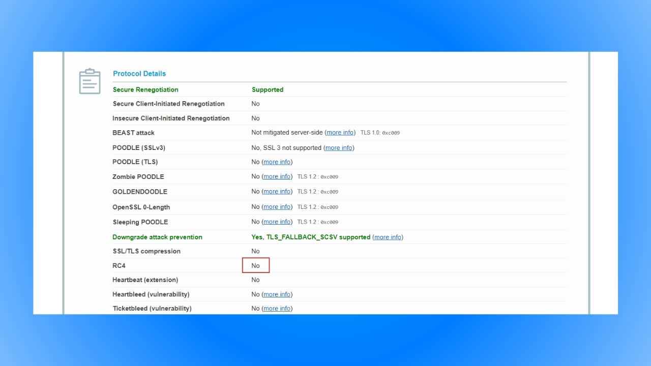
Task: Click the POODLE (SSLv3) label
Action: [x=139, y=148]
